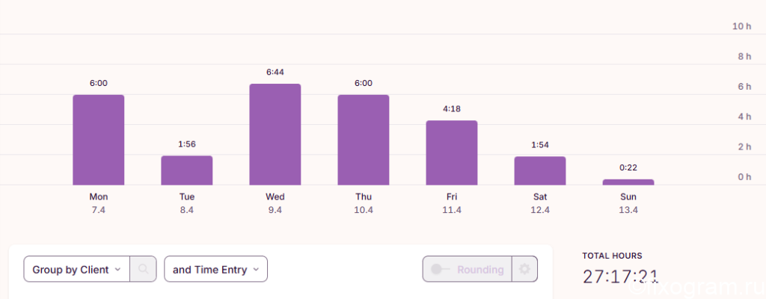766x299 pixels.
Task: Click the total hours value 27:17:21
Action: [620, 277]
